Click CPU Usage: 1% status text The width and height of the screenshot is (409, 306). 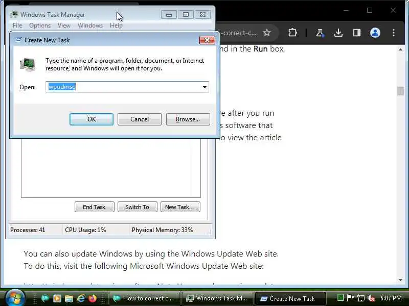tap(85, 230)
